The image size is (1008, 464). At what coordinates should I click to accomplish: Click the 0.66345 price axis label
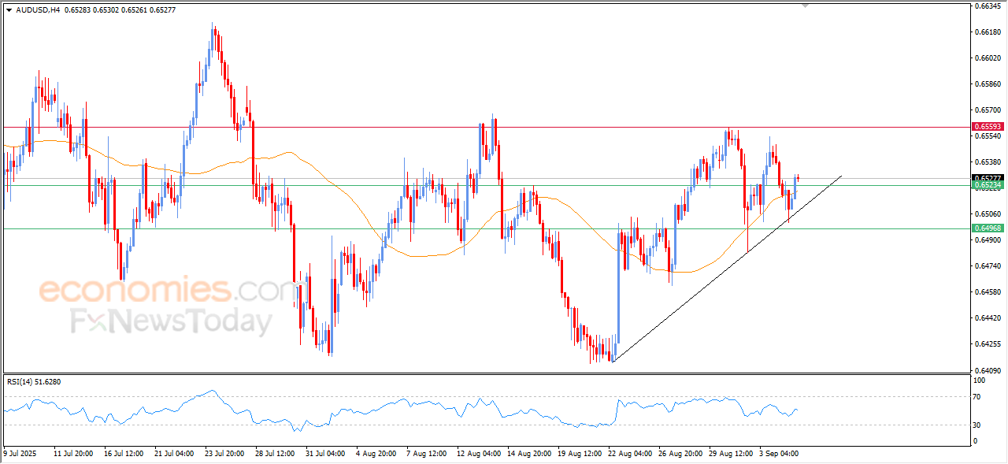click(x=988, y=6)
